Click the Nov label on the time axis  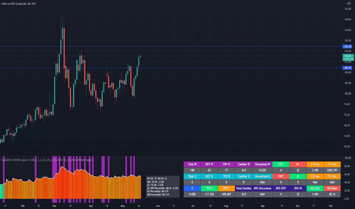[331, 206]
